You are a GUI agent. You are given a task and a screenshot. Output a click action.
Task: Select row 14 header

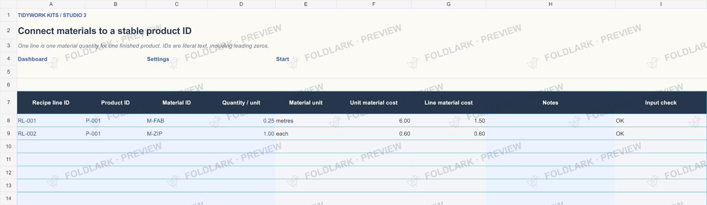click(x=8, y=198)
